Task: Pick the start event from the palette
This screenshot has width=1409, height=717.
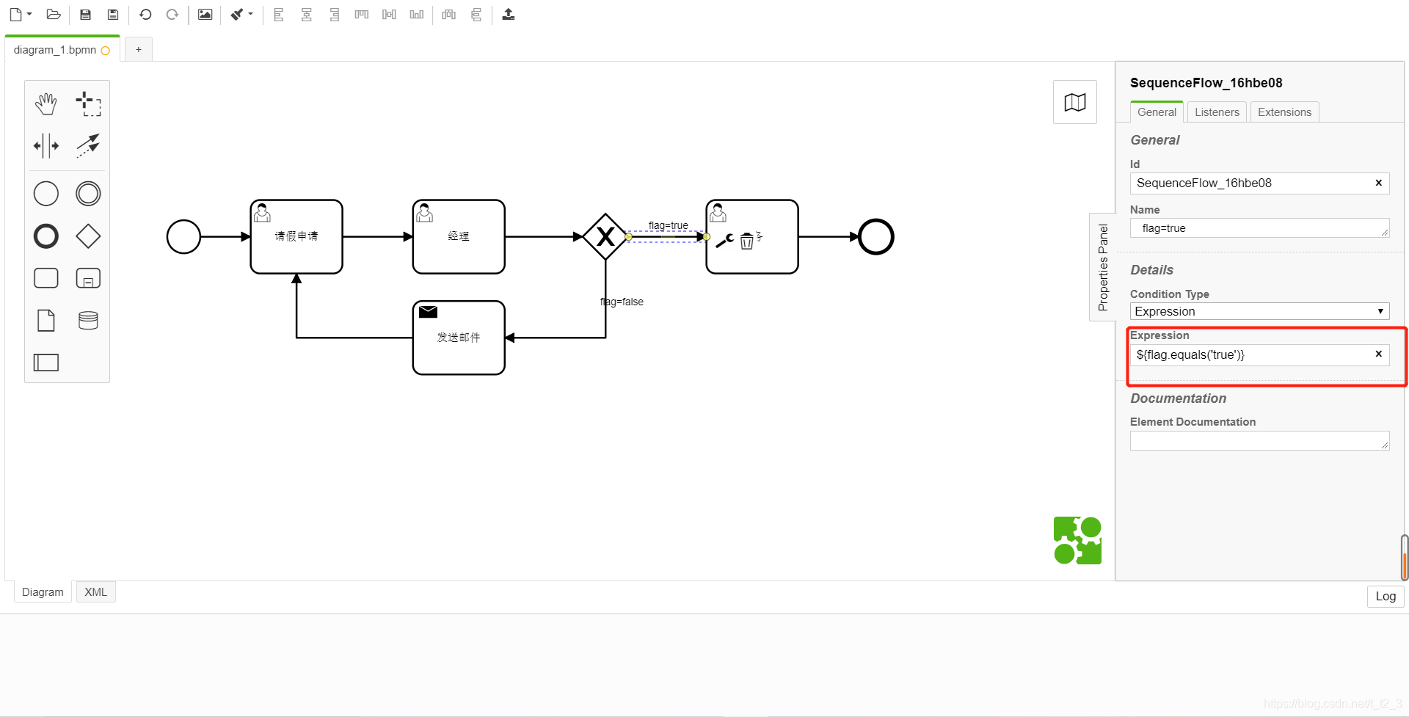Action: coord(46,194)
